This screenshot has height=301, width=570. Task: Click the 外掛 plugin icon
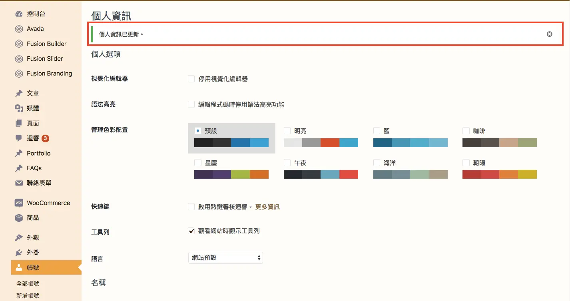(19, 253)
